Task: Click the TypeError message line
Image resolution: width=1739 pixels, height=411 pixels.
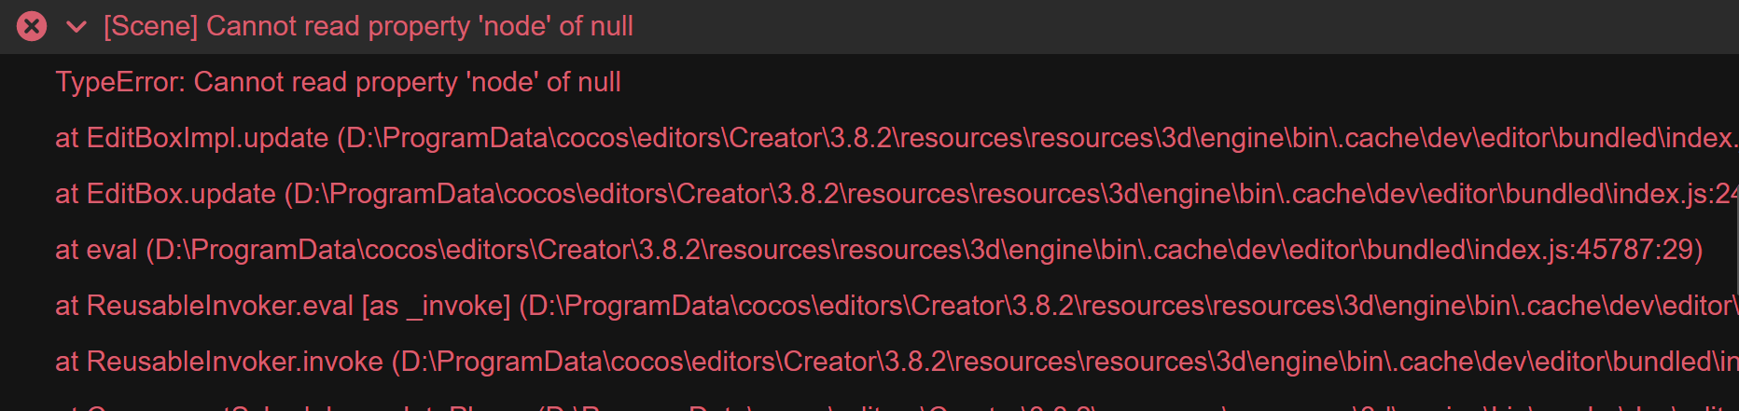Action: coord(338,82)
